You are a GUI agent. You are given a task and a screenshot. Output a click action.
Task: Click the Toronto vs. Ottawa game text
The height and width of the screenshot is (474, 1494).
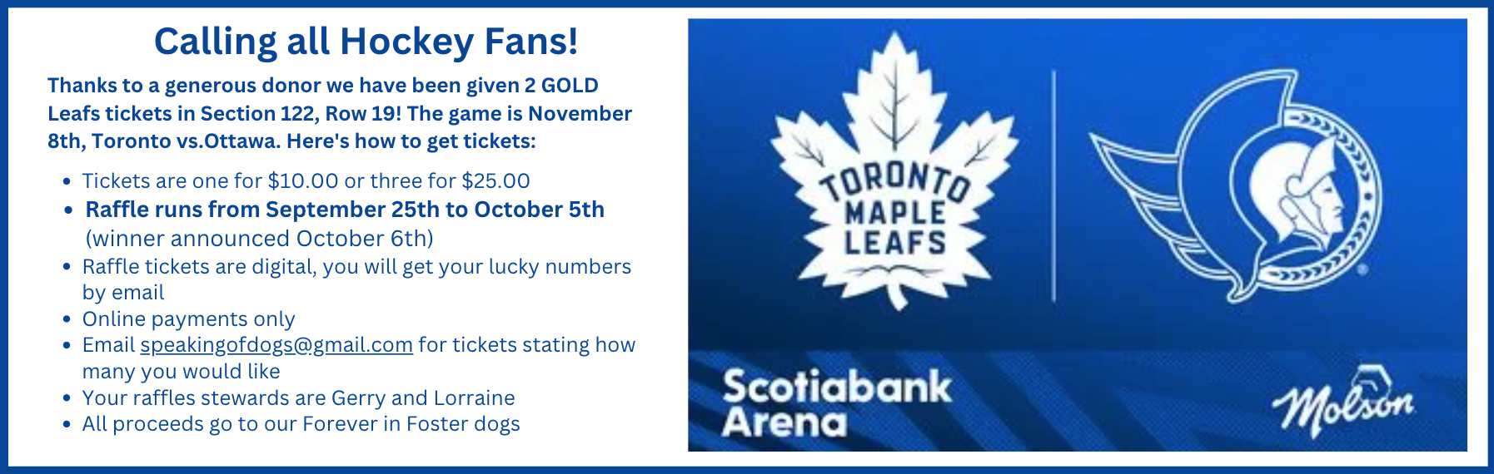point(186,141)
